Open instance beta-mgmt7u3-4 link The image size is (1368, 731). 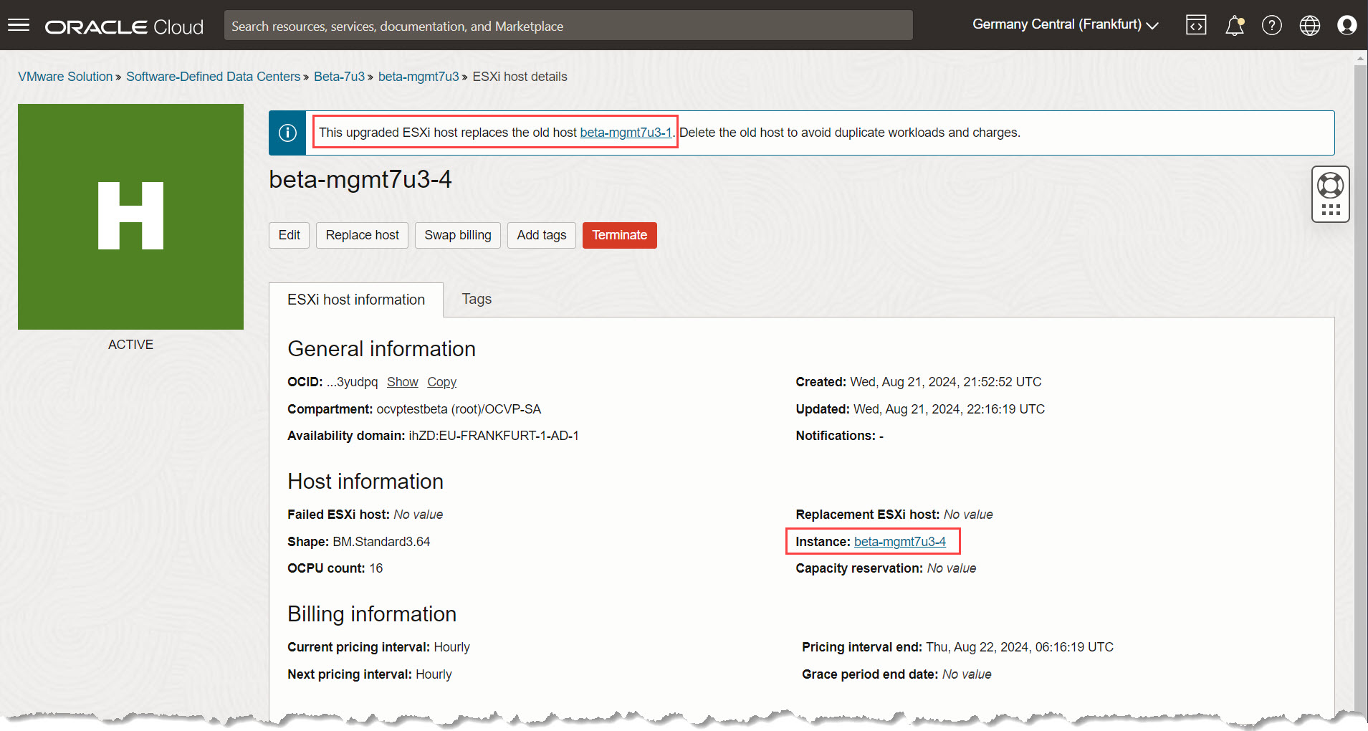[899, 542]
